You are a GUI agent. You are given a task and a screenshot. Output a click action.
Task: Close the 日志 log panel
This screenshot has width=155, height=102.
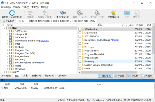pyautogui.click(x=153, y=81)
